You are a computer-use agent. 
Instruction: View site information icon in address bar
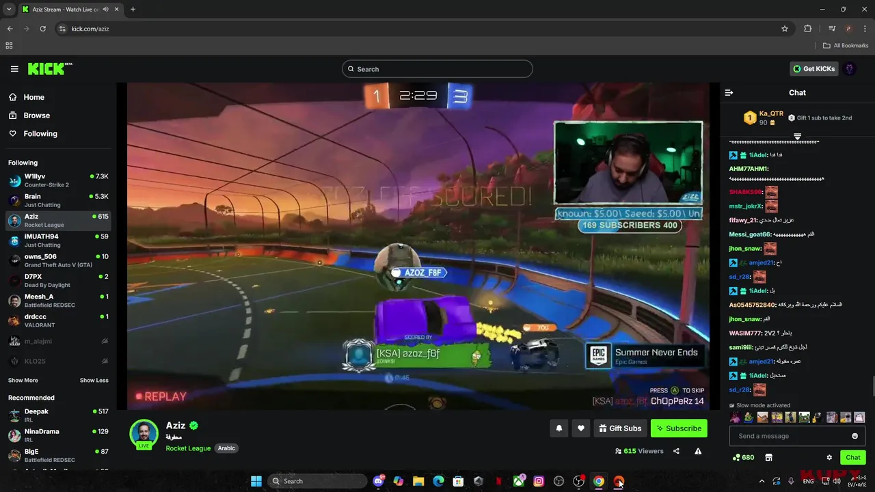pos(62,29)
